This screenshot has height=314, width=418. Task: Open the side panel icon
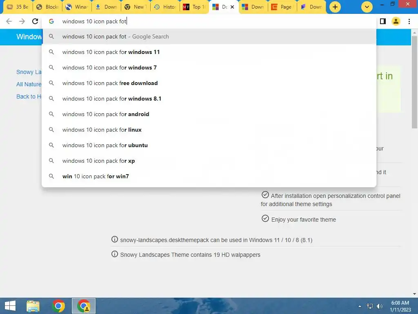383,21
